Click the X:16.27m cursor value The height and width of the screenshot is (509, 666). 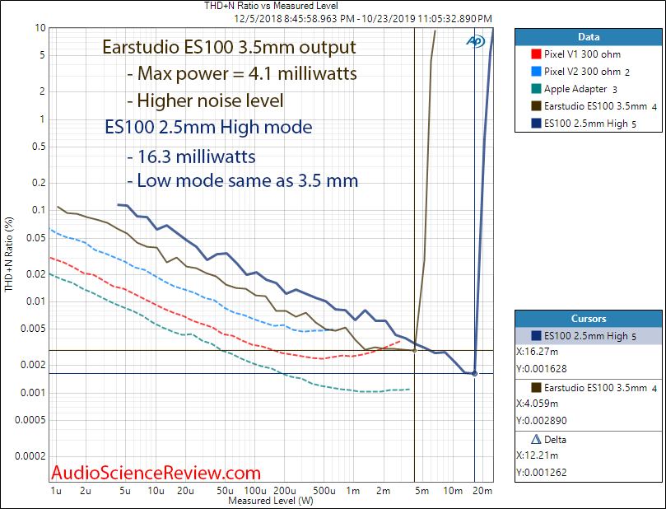click(x=538, y=352)
